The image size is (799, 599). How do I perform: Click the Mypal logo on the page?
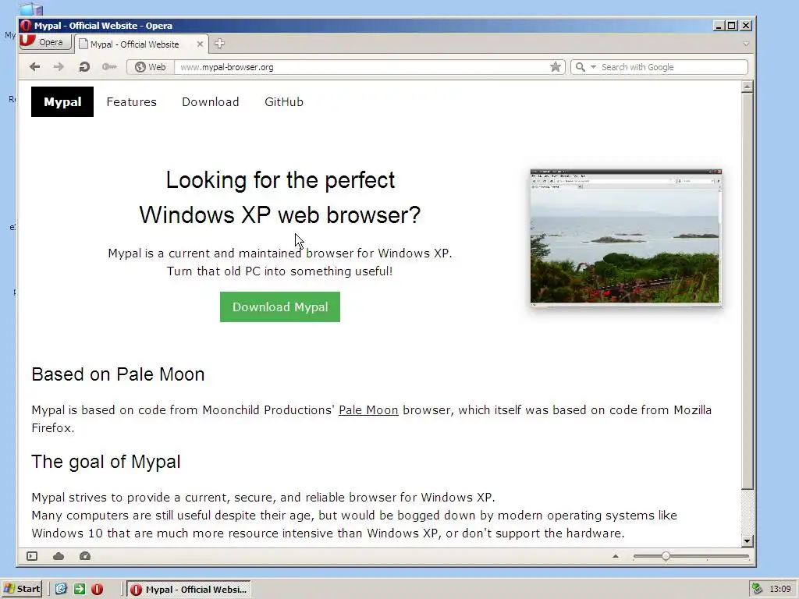pyautogui.click(x=62, y=101)
